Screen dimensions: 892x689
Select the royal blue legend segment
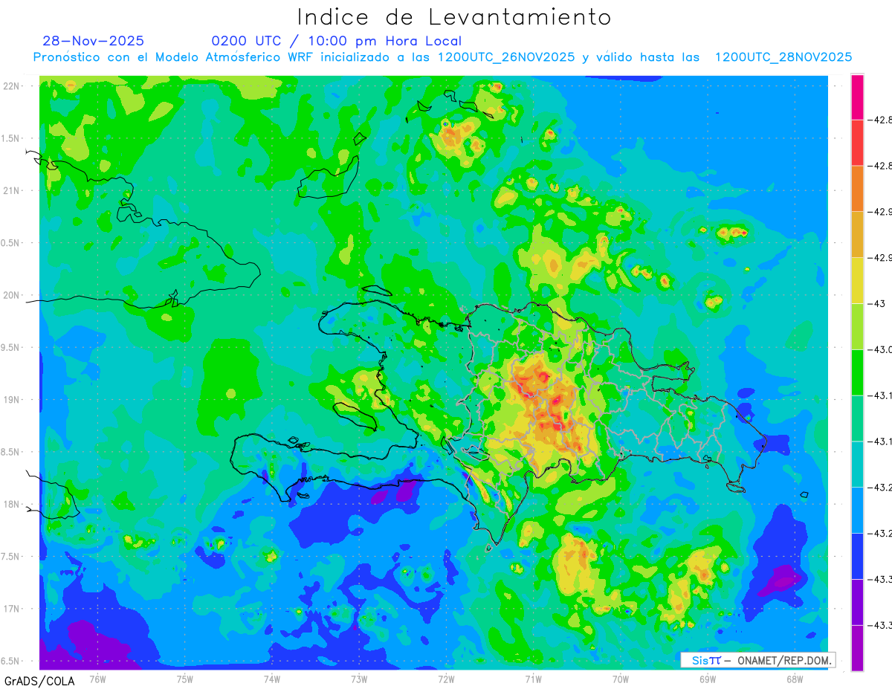point(857,556)
